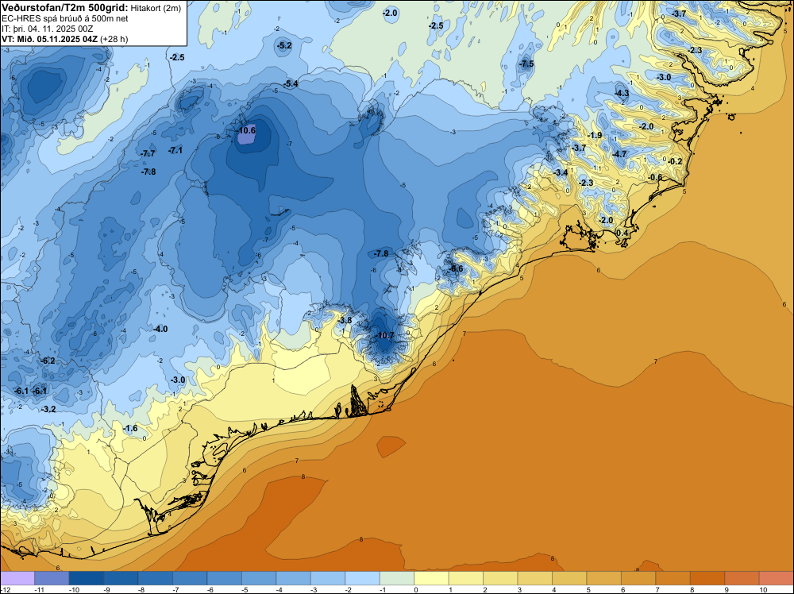The image size is (794, 594).
Task: Click the -3.2 temperature label
Action: click(48, 409)
